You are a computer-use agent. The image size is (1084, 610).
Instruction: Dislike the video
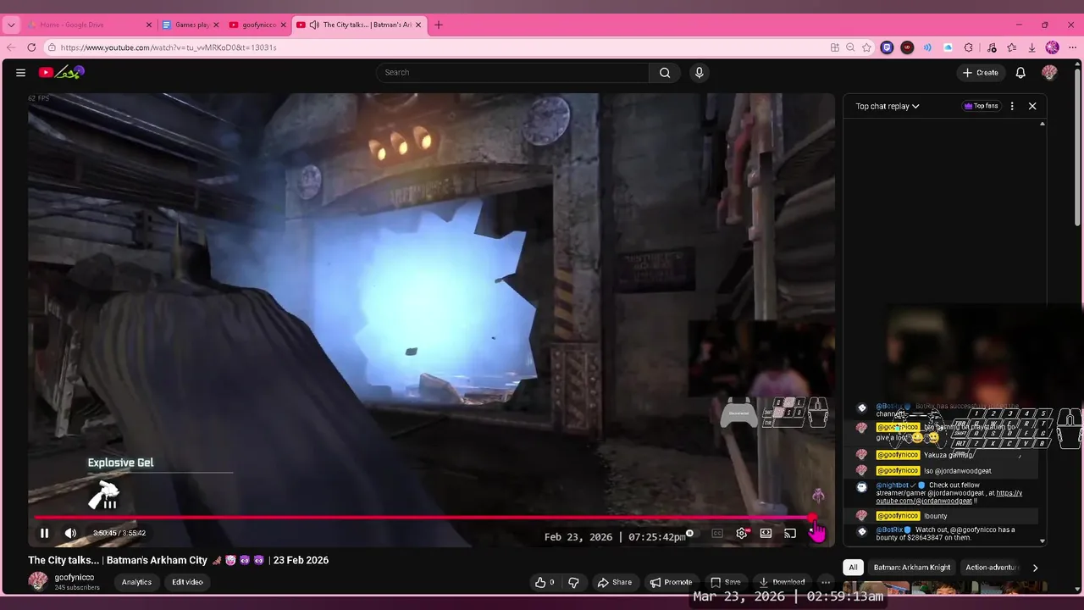tap(573, 582)
